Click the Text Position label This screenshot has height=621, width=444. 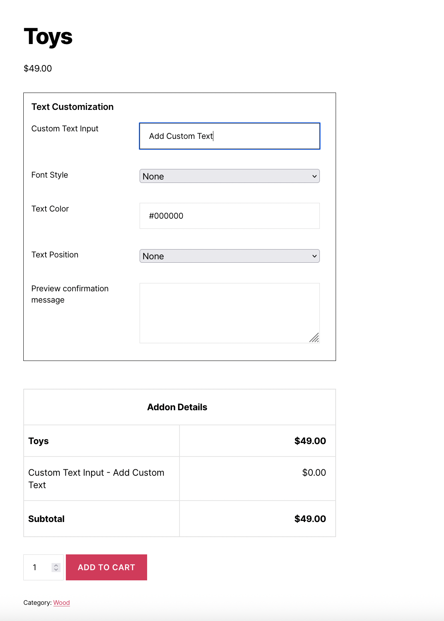point(55,255)
